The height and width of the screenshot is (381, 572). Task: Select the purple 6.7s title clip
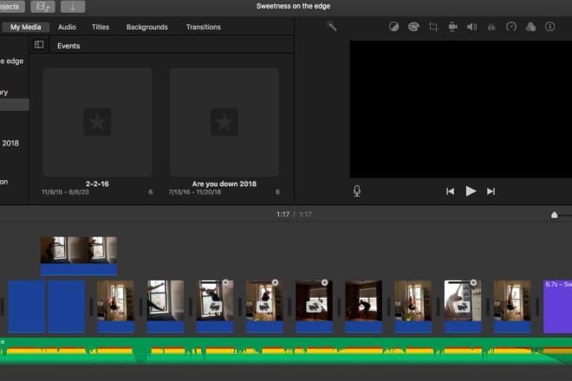point(557,307)
